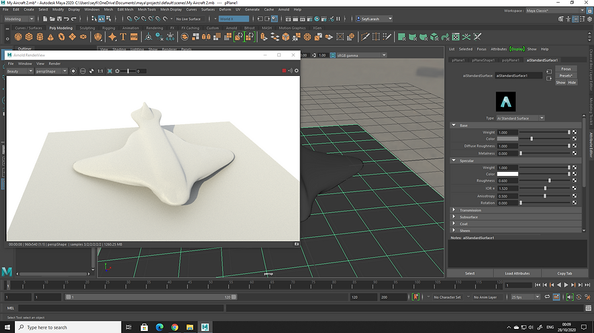Switch to the Arnold shelf tab
This screenshot has height=333, width=594.
231,28
